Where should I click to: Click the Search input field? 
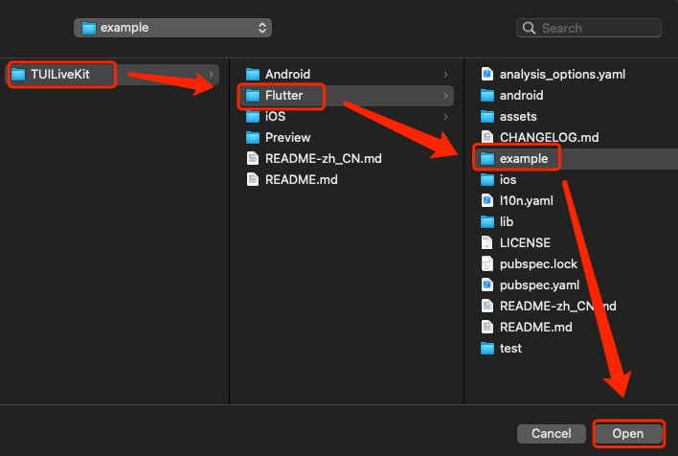tap(589, 28)
